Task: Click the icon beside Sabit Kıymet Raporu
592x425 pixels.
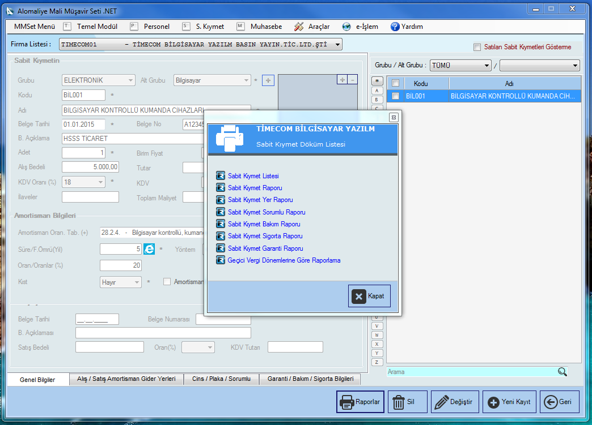Action: tap(221, 188)
